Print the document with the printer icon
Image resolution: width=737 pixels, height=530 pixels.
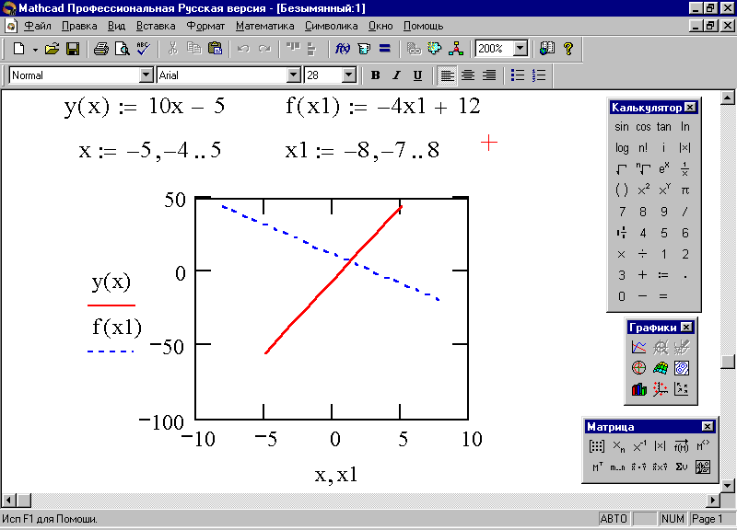click(x=100, y=49)
